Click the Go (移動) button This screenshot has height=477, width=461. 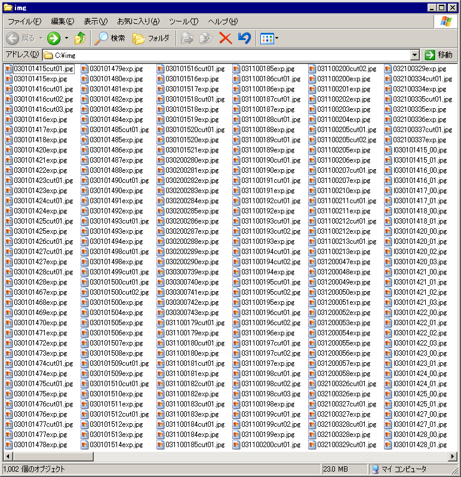[x=439, y=55]
